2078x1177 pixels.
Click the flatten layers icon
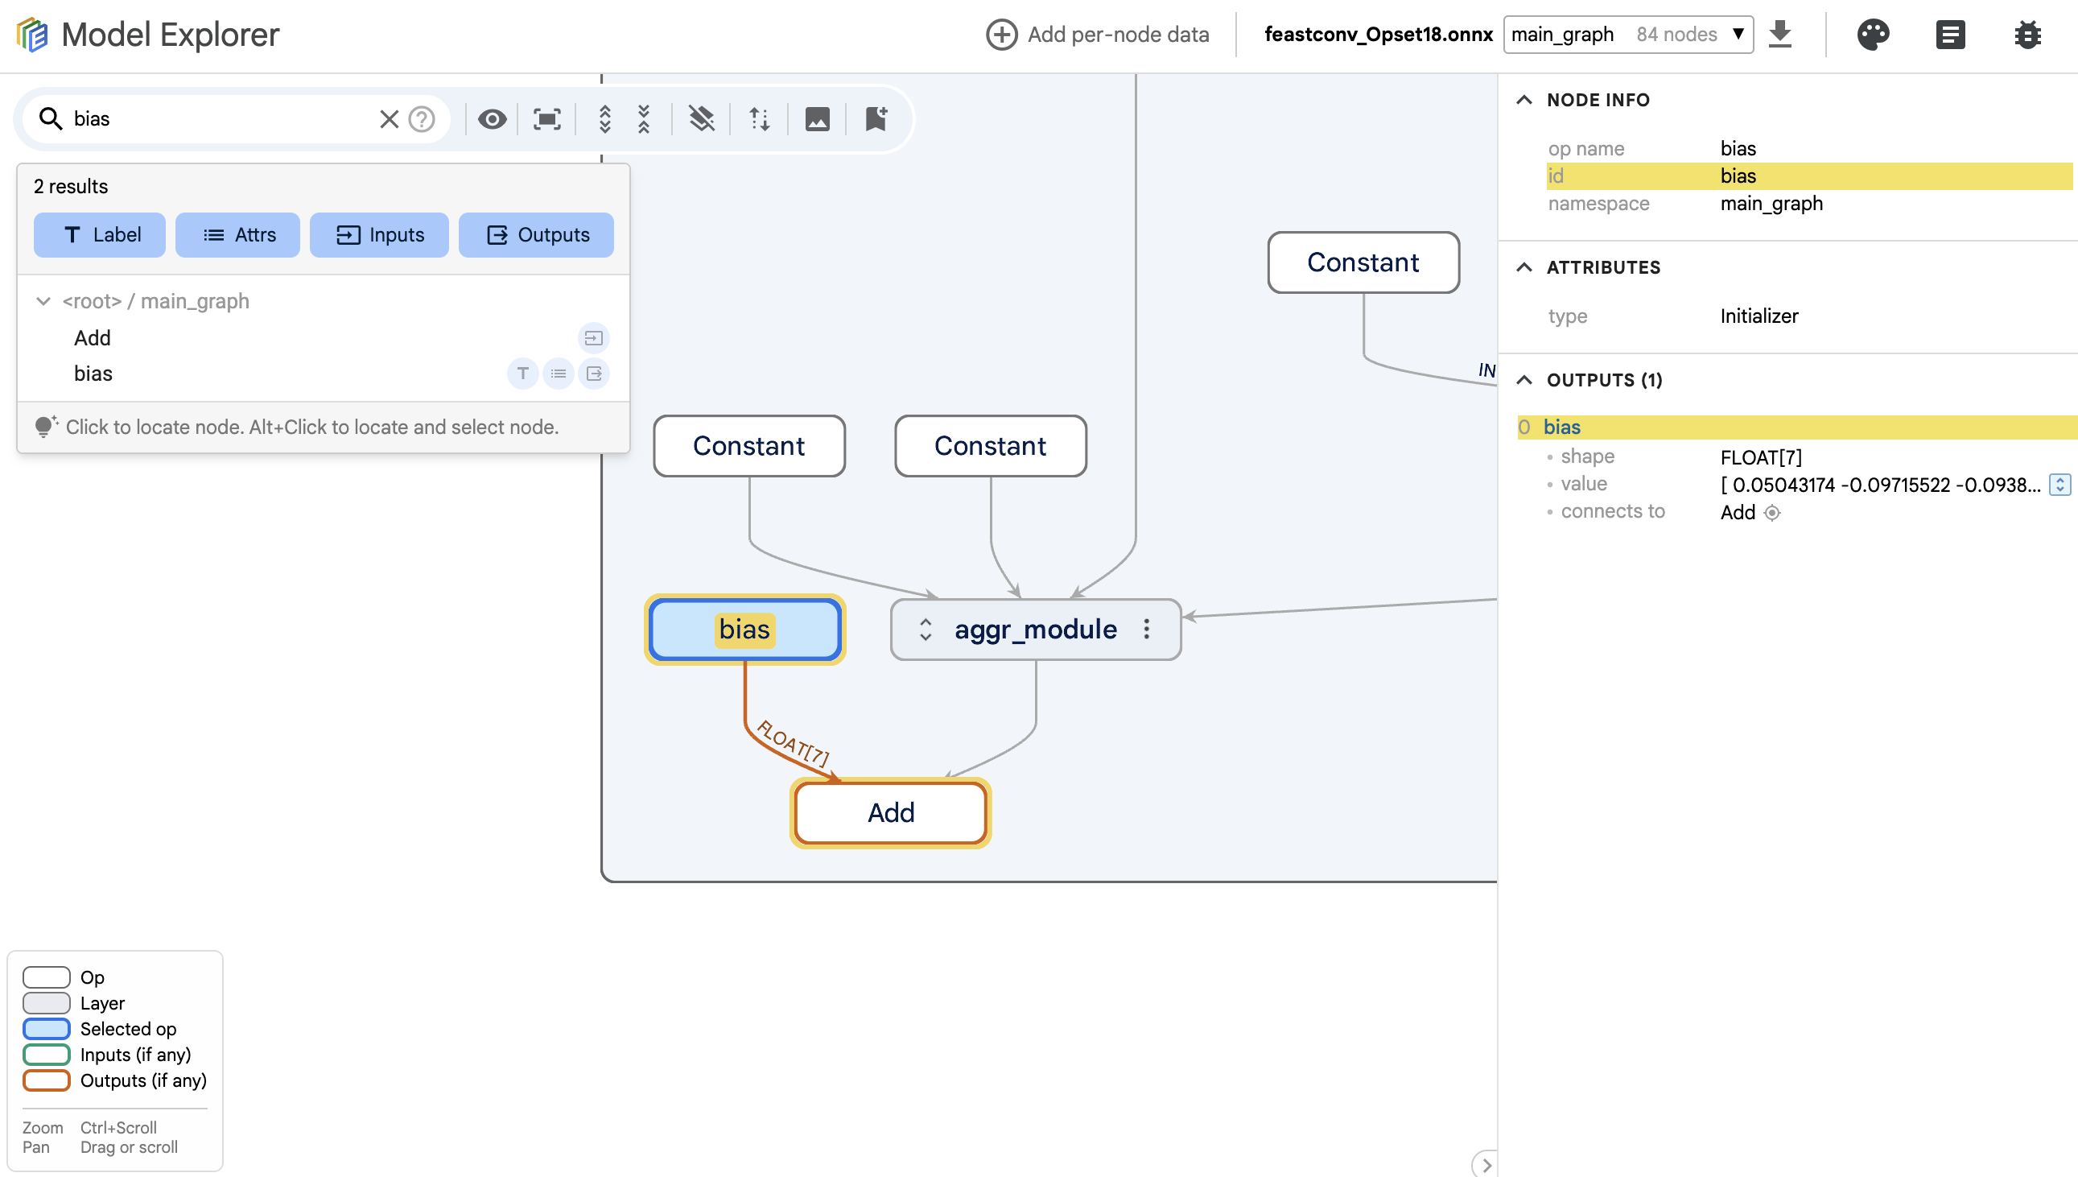tap(701, 119)
